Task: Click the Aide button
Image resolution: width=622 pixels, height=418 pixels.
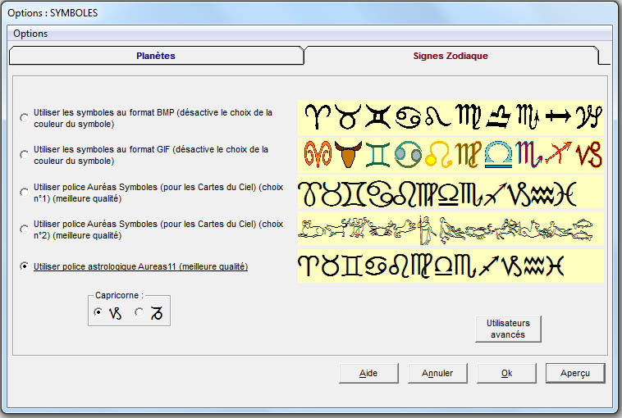Action: pos(368,373)
